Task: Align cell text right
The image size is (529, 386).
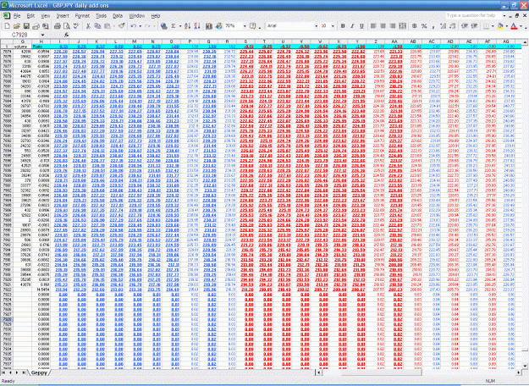Action: coord(393,26)
